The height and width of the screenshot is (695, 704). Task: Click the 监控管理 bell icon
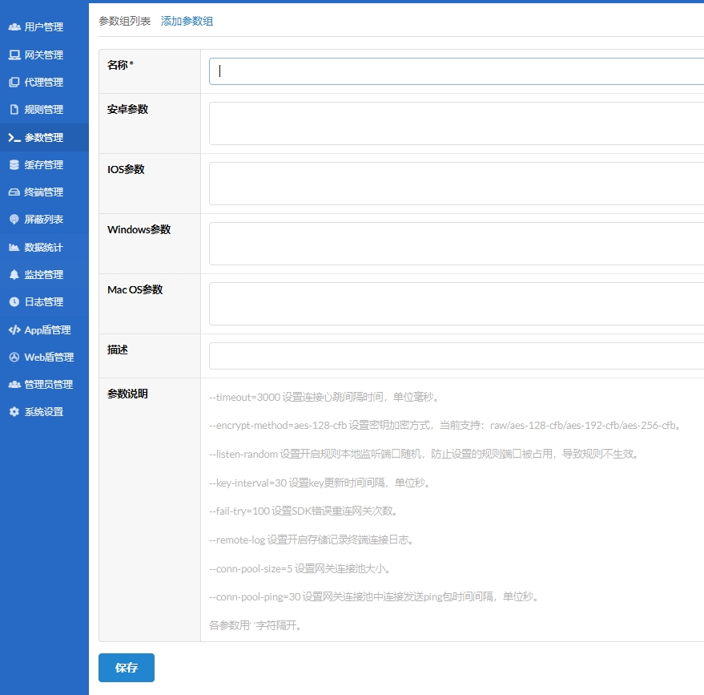[x=14, y=275]
